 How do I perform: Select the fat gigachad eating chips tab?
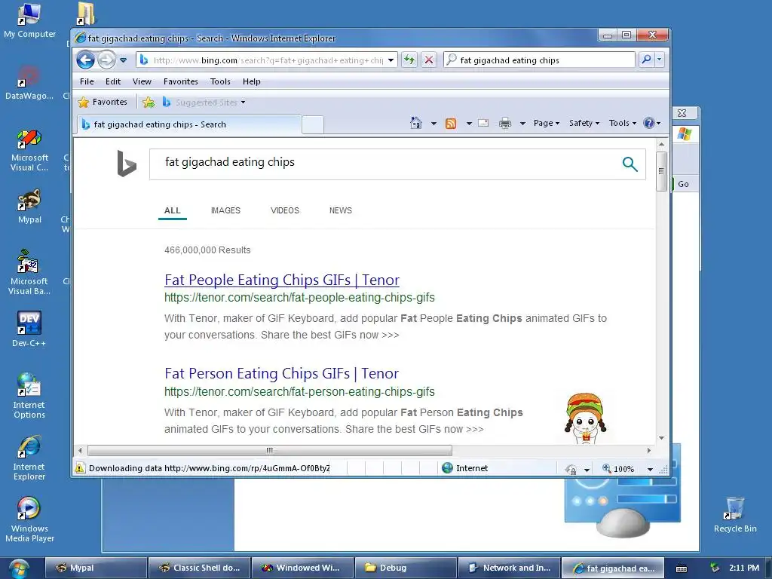(189, 124)
